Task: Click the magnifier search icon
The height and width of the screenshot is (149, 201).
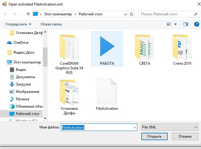Action: tap(195, 14)
